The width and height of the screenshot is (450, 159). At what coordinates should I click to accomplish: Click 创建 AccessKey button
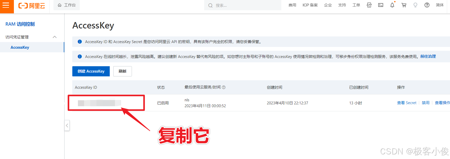pos(91,71)
